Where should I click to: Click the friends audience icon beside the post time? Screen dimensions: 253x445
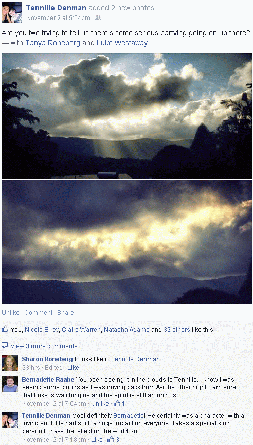click(98, 18)
